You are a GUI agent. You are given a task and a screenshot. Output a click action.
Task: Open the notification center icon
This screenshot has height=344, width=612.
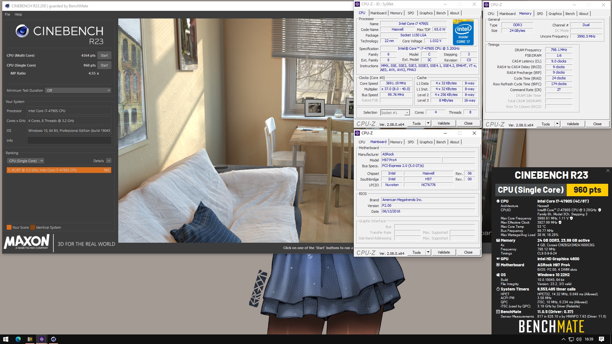[601, 339]
